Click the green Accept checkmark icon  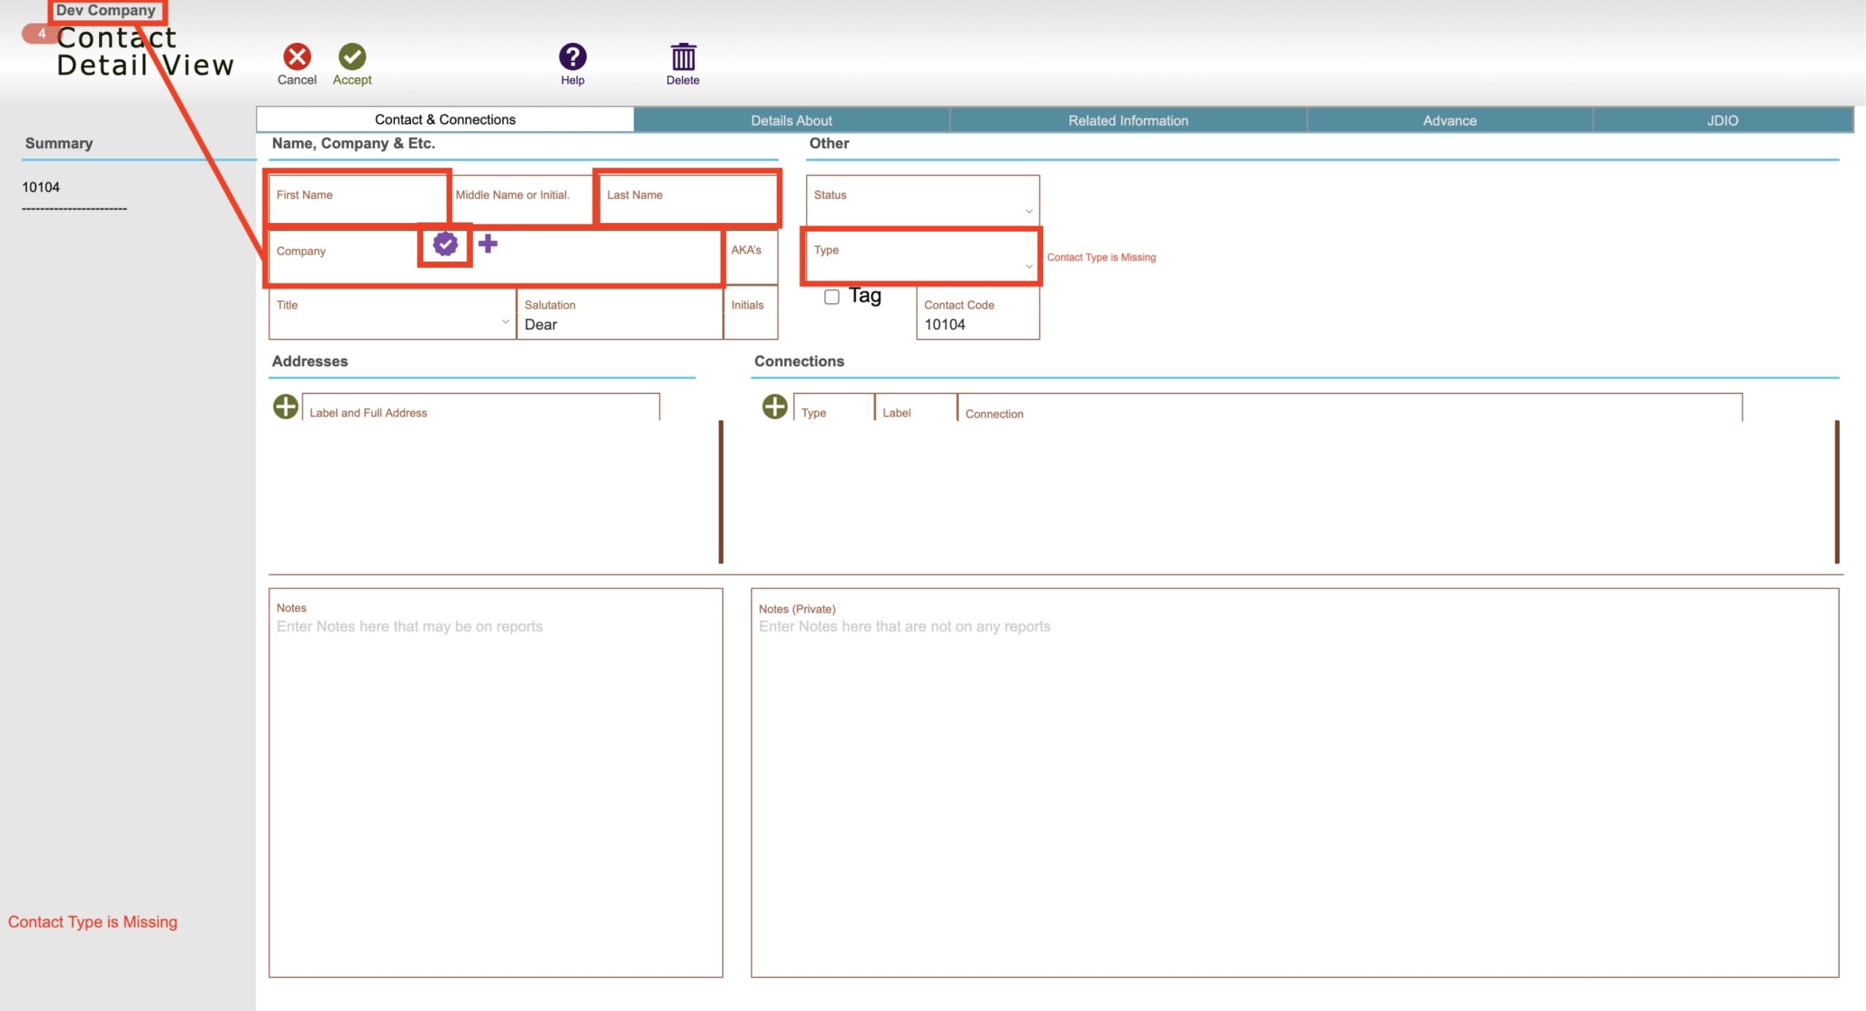352,56
